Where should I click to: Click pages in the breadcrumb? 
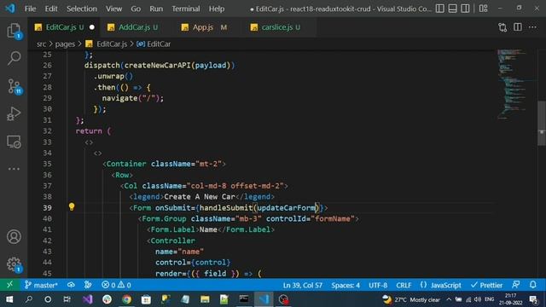(x=65, y=43)
